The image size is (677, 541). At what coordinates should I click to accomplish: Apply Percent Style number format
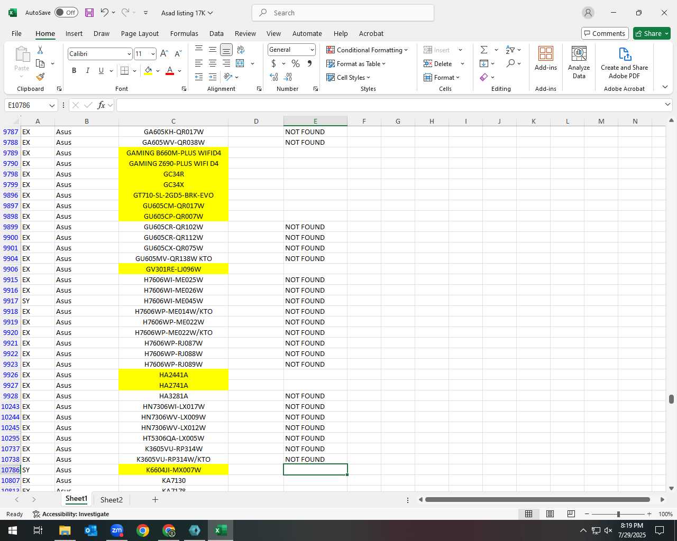coord(296,63)
